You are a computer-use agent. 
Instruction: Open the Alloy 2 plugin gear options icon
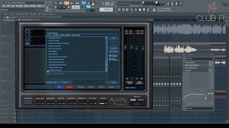pyautogui.click(x=19, y=20)
